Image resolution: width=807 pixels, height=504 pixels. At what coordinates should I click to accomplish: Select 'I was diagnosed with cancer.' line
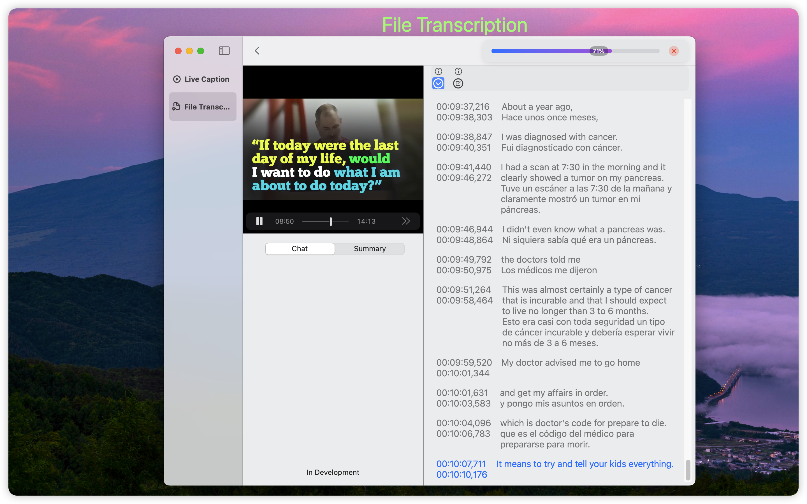[559, 137]
